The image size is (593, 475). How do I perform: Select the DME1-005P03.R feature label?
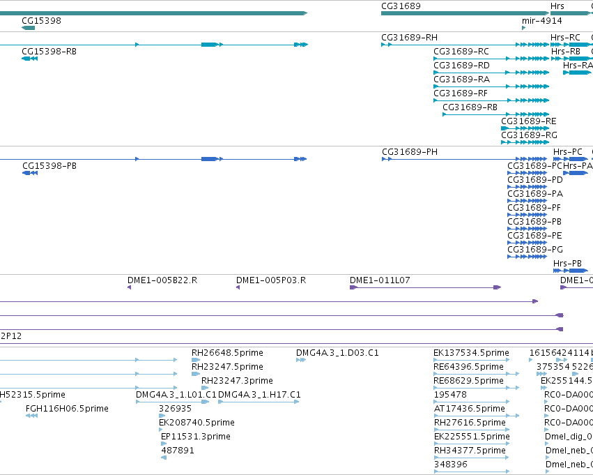coord(271,280)
